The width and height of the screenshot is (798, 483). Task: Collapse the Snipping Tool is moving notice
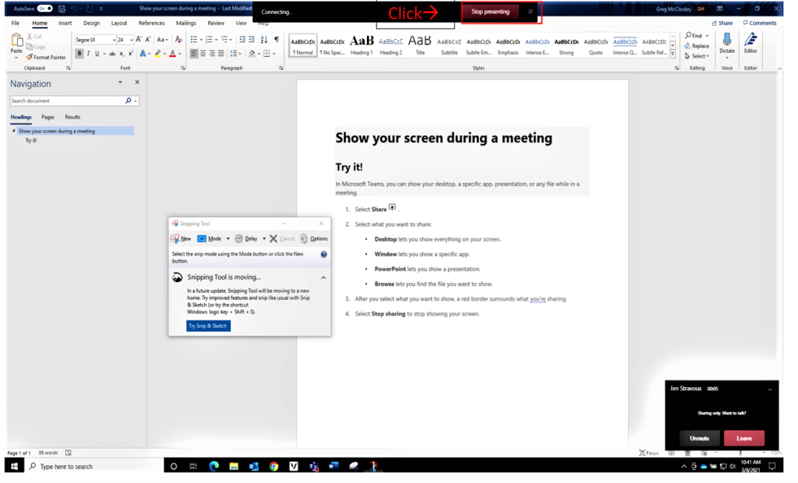click(x=323, y=278)
